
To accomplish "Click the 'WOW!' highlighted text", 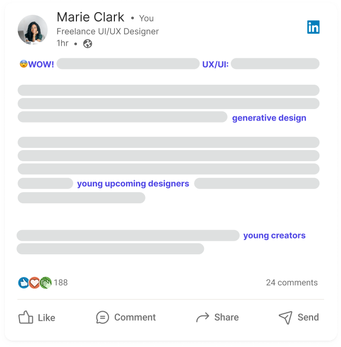I will (41, 65).
